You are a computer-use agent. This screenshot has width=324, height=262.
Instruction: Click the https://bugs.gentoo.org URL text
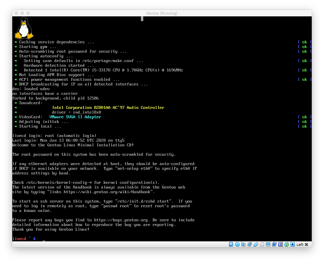pos(121,220)
